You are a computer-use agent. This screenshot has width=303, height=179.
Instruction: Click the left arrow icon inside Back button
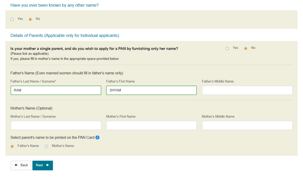[16, 165]
